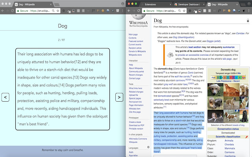Click the globe extension icon in the left window
252x157 pixels.
108,11
